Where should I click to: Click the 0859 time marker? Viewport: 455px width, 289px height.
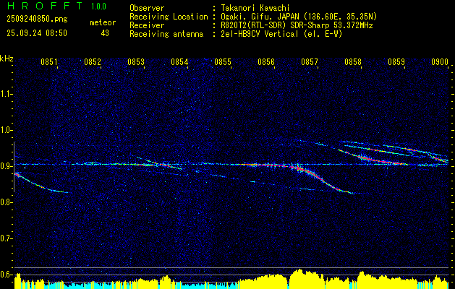(396, 62)
